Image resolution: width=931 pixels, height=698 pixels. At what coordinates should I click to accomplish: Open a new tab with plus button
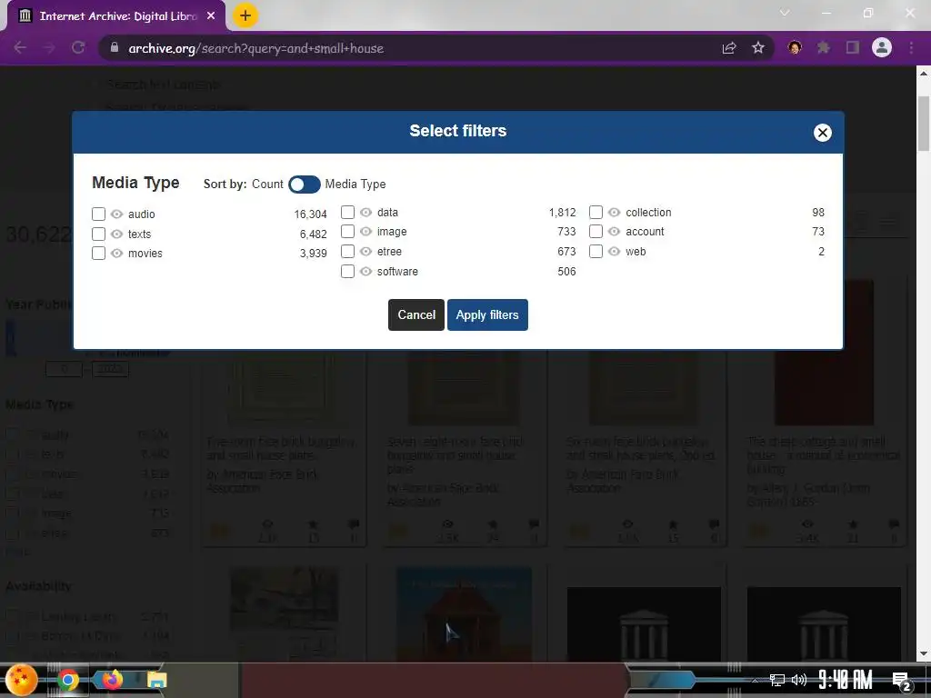tap(245, 15)
